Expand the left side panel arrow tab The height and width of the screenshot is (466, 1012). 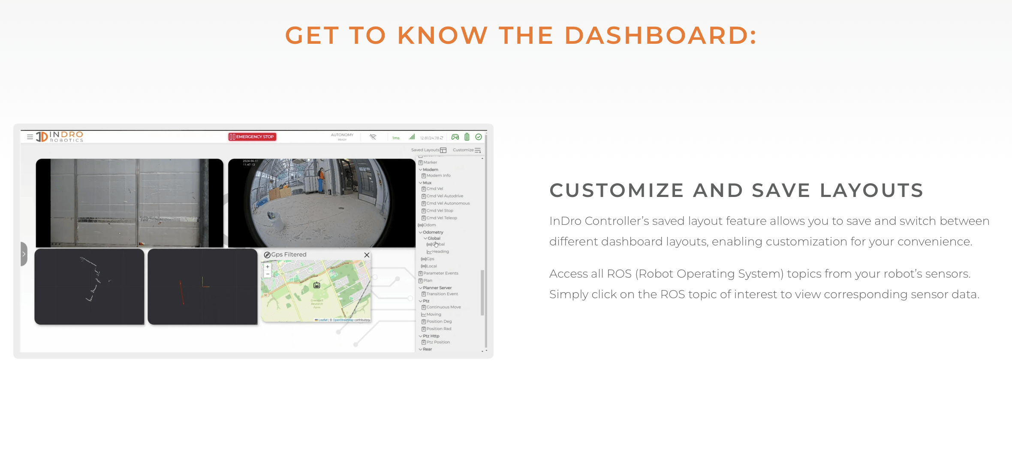24,254
